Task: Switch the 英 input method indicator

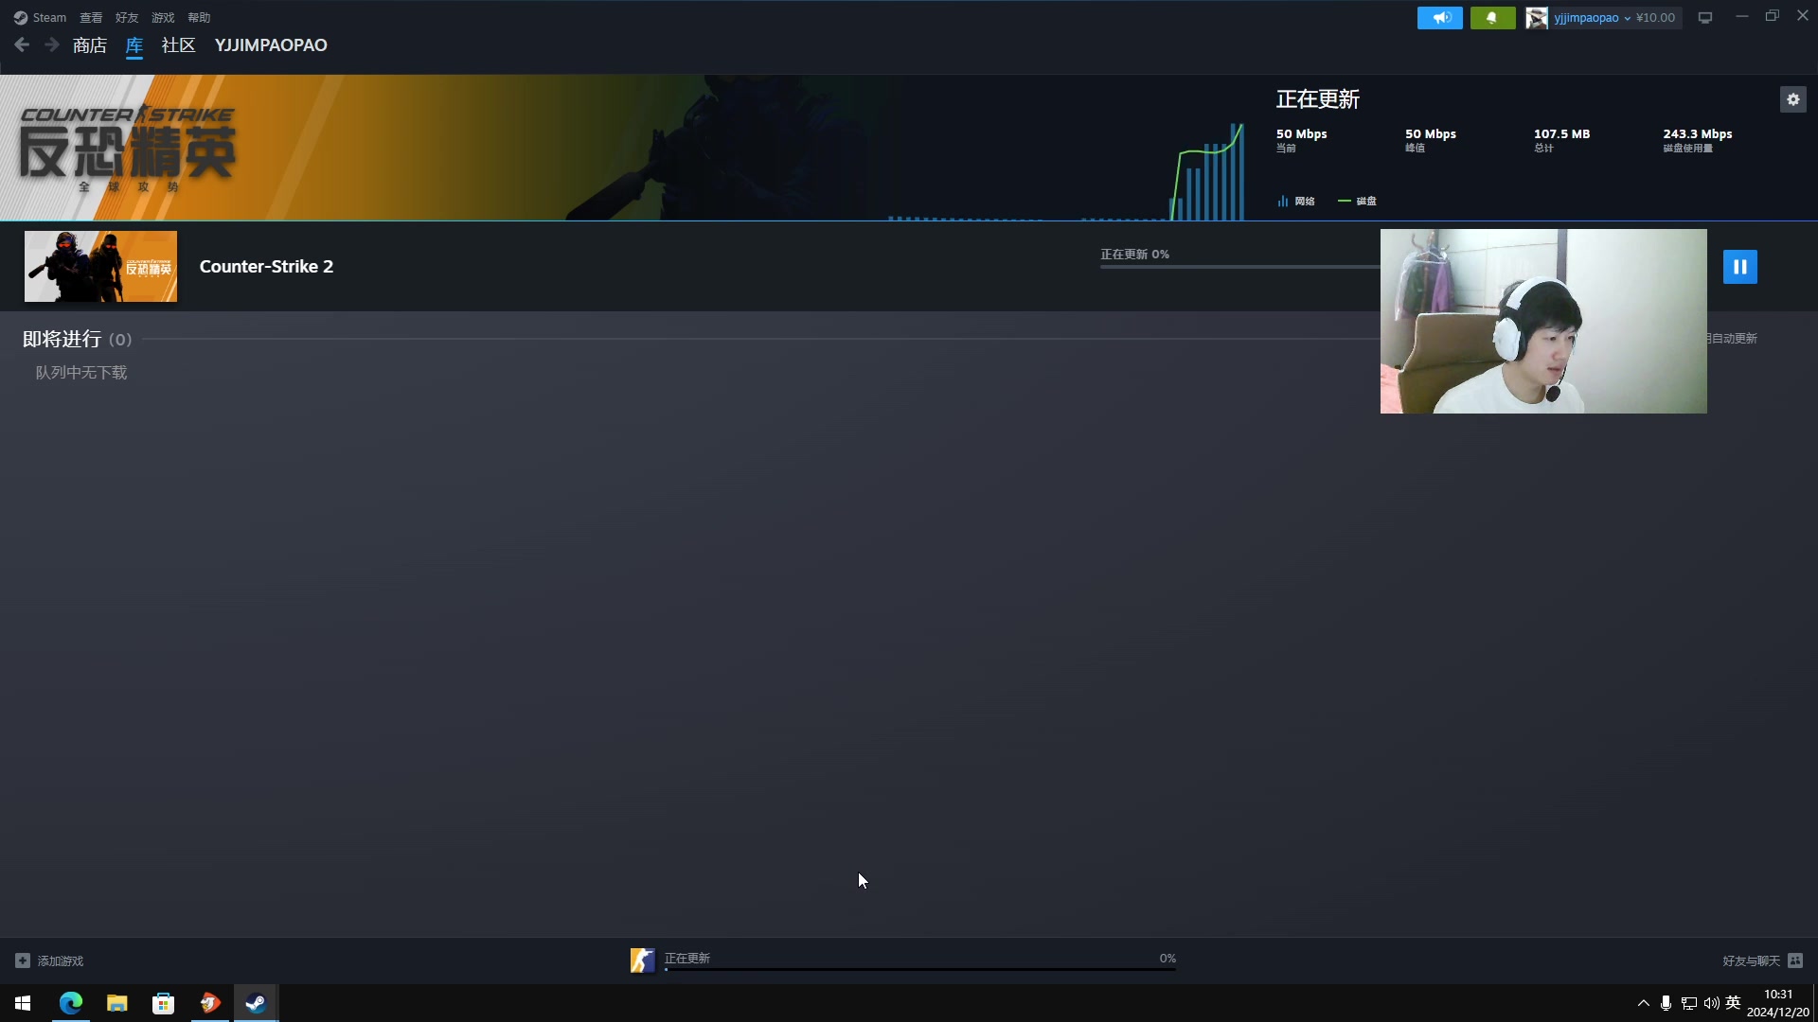Action: pos(1733,1003)
